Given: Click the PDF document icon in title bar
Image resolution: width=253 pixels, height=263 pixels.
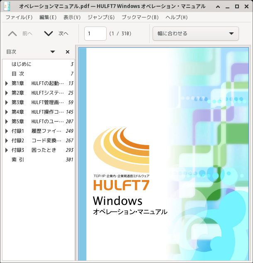Looking at the screenshot, I should pyautogui.click(x=7, y=6).
